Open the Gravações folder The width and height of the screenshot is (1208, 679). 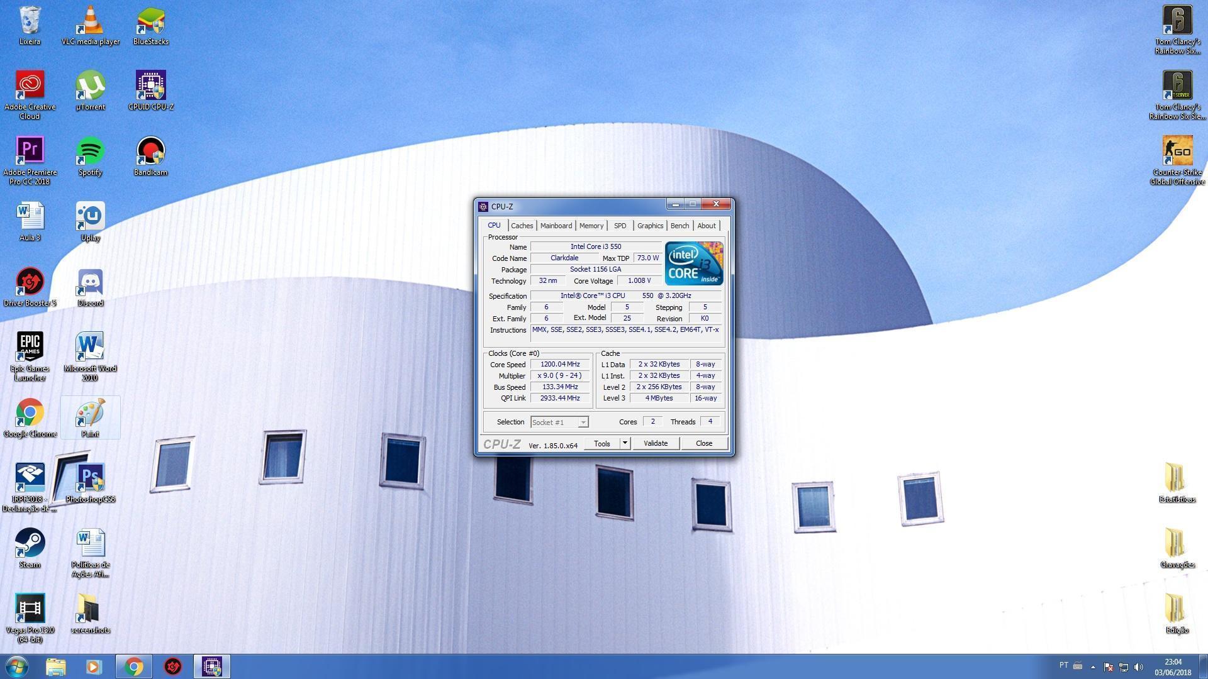coord(1177,548)
